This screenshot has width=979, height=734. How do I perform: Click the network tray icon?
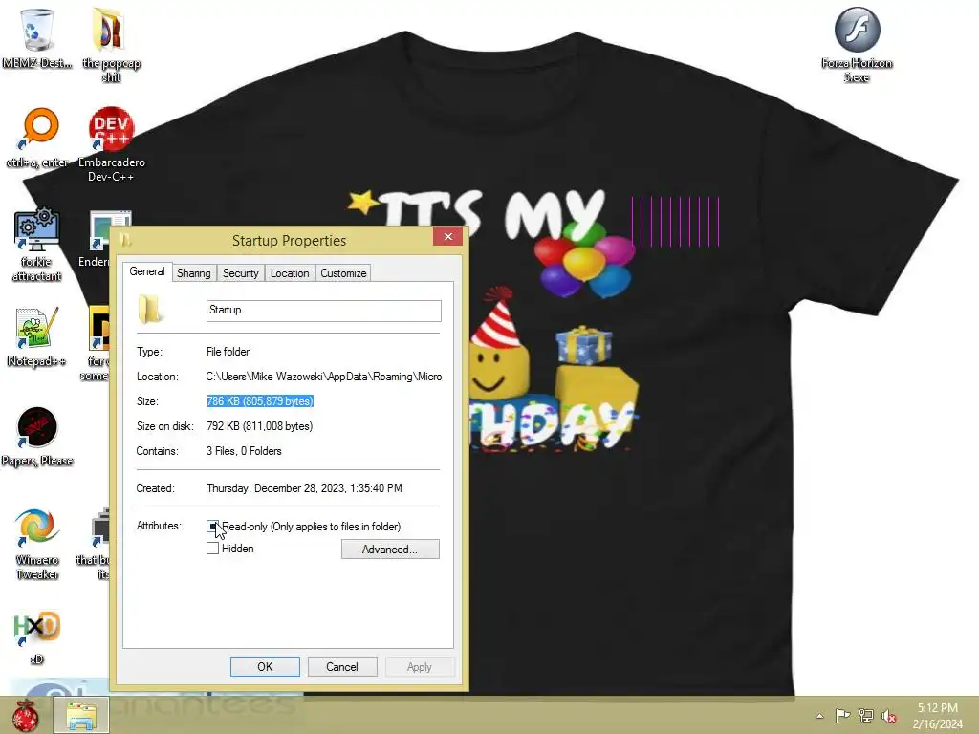coord(866,716)
